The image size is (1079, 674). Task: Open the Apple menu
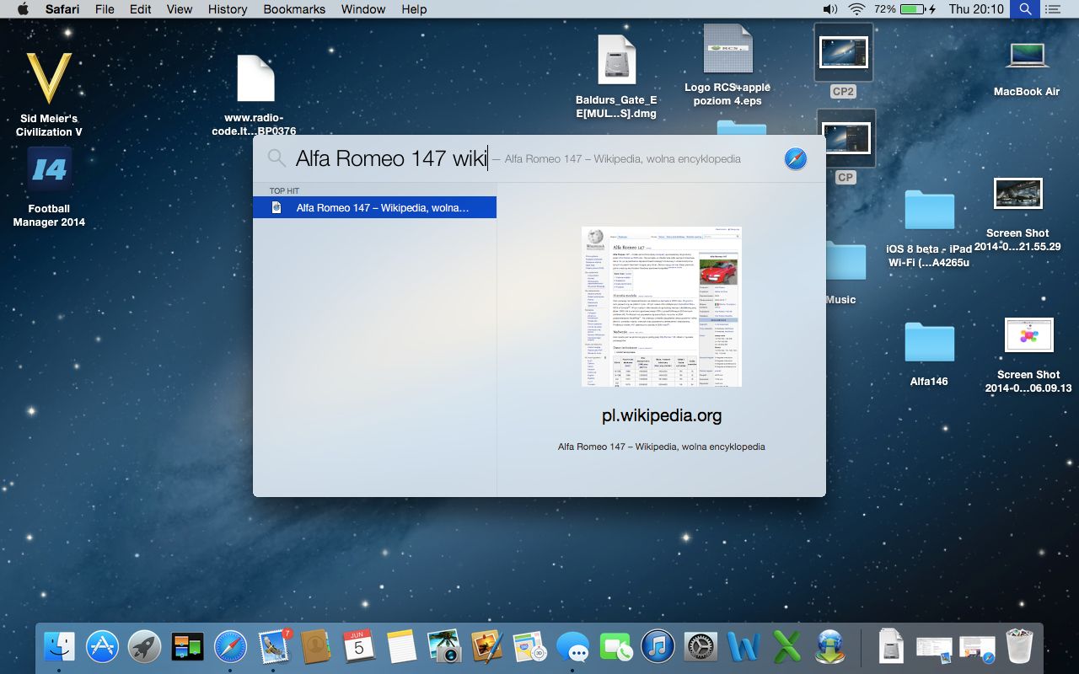click(x=23, y=9)
